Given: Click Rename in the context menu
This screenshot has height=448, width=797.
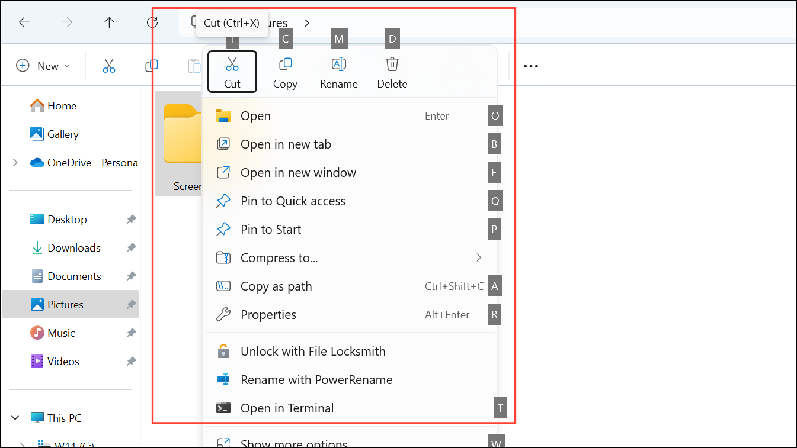Looking at the screenshot, I should (x=339, y=72).
